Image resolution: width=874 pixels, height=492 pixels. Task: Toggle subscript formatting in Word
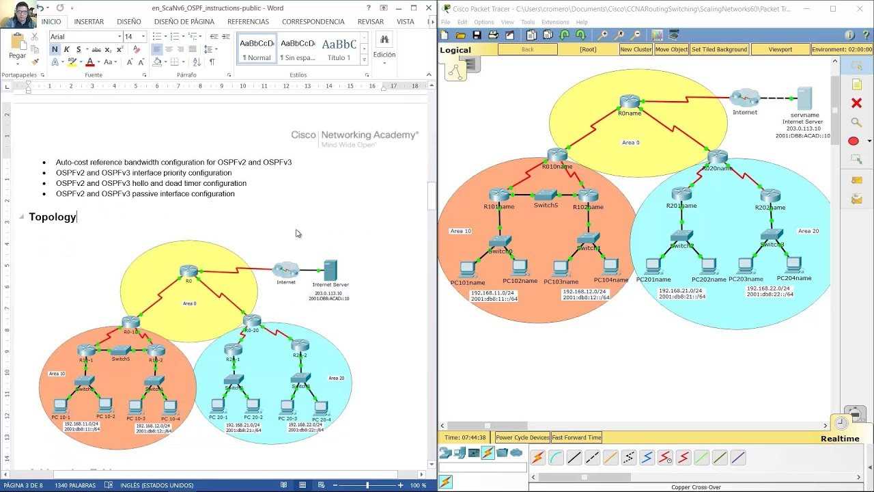(108, 49)
